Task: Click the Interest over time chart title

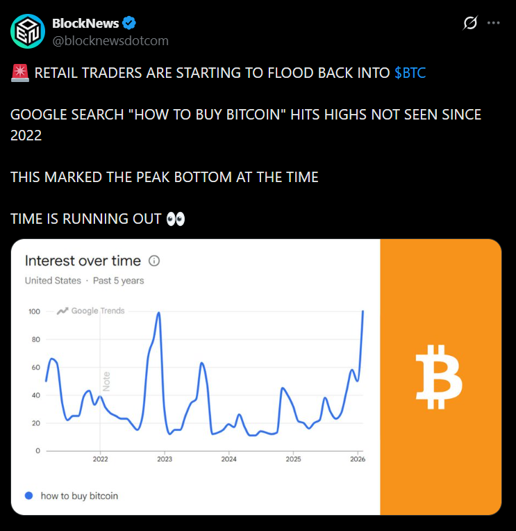Action: pos(83,261)
